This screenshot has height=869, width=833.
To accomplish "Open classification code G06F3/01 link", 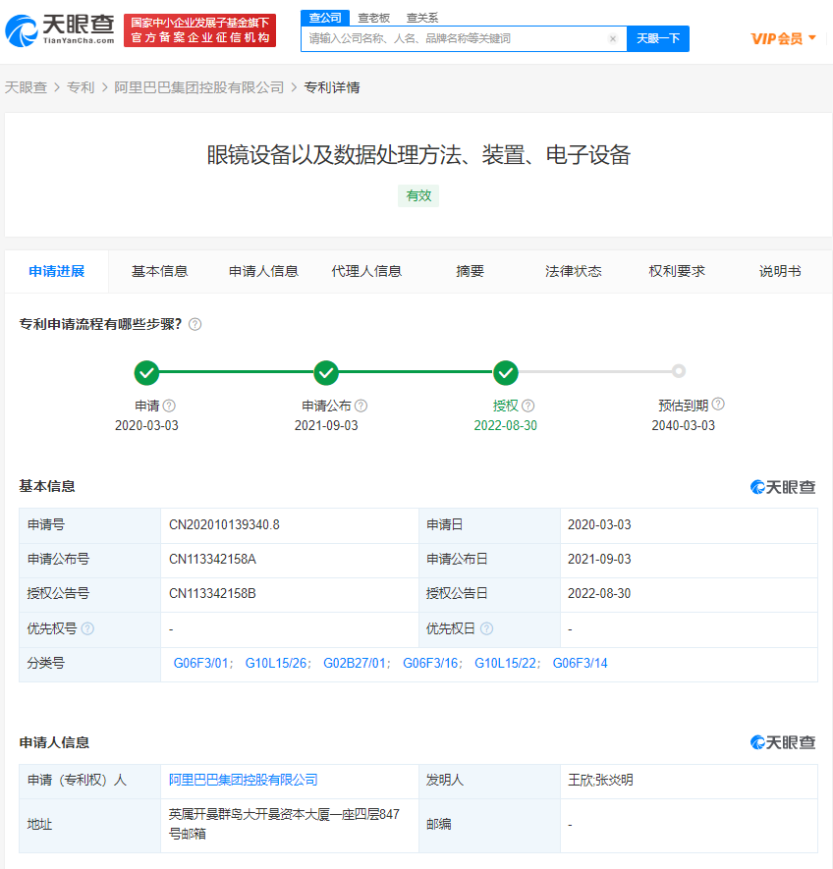I will coord(199,664).
